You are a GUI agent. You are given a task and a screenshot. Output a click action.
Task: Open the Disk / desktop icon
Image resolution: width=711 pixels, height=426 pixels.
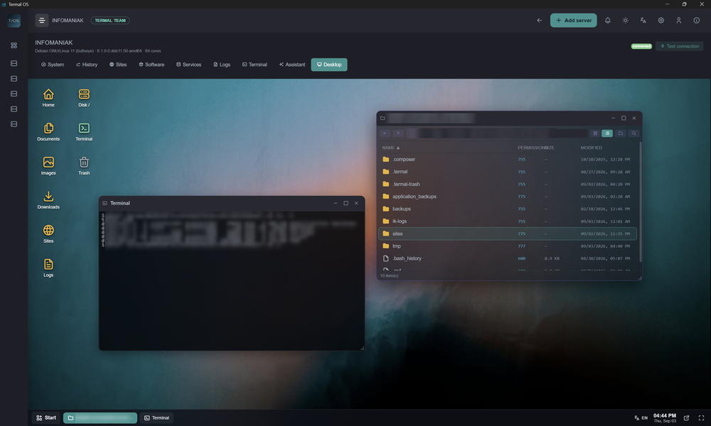84,98
